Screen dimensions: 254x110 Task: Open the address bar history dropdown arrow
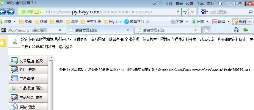pyautogui.click(x=192, y=12)
